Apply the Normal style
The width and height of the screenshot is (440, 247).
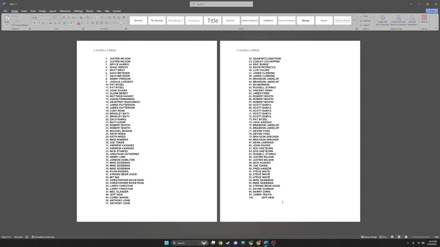[138, 21]
